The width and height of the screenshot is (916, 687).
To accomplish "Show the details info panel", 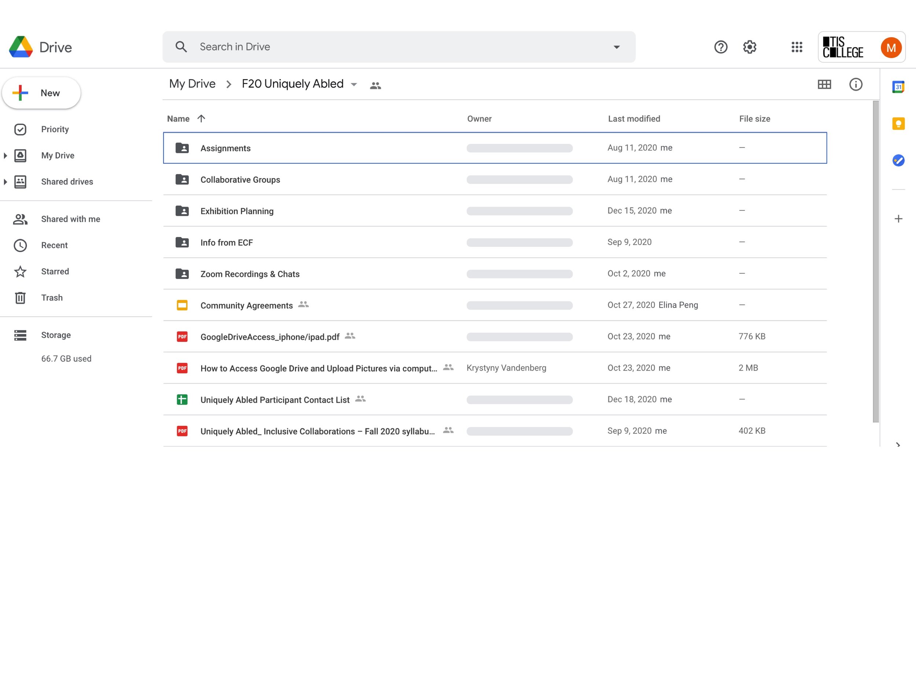I will pyautogui.click(x=856, y=84).
